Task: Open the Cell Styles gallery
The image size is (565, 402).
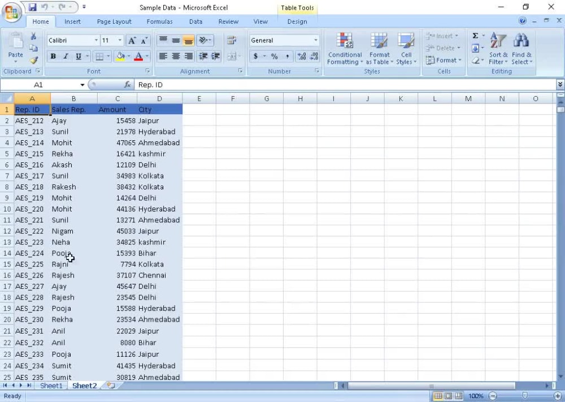Action: [406, 49]
